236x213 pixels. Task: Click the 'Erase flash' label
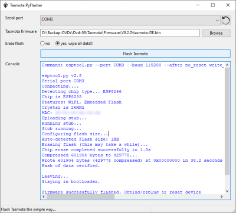pyautogui.click(x=14, y=44)
